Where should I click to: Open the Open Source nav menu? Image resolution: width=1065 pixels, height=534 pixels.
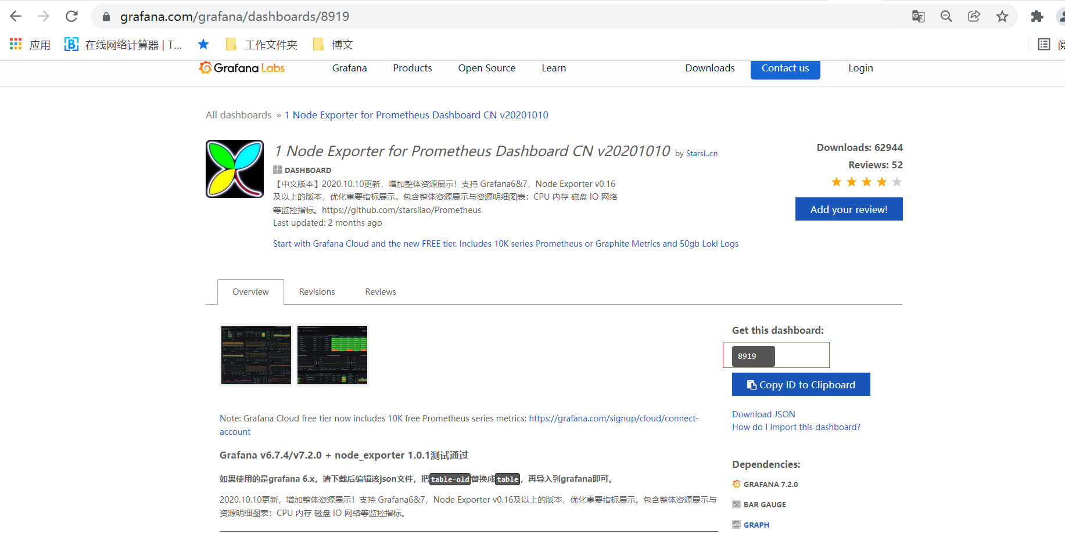point(487,68)
